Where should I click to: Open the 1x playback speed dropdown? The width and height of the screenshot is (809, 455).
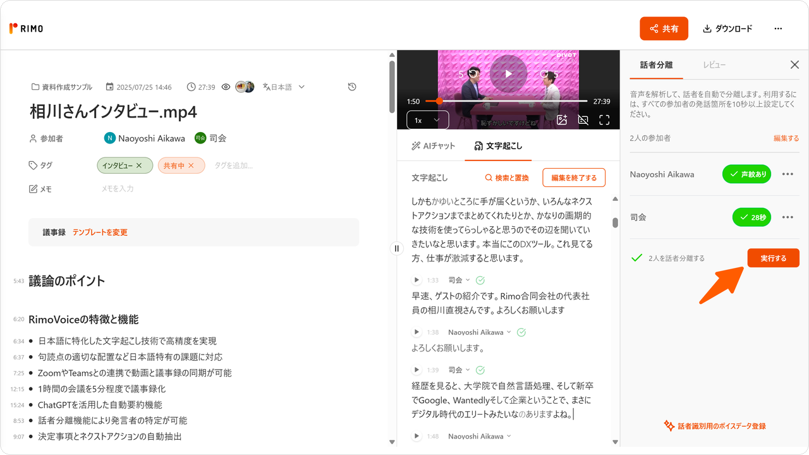click(x=427, y=120)
